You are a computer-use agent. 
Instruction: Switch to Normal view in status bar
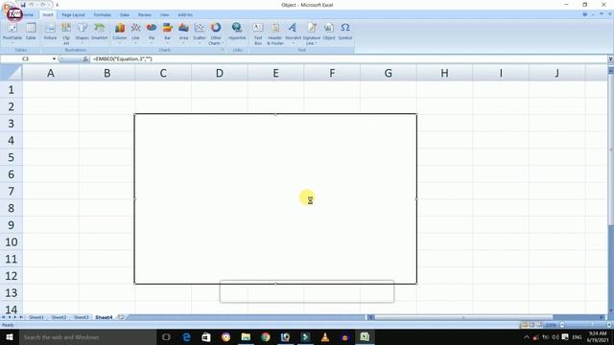click(524, 325)
